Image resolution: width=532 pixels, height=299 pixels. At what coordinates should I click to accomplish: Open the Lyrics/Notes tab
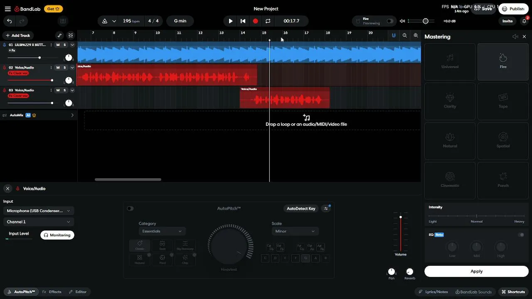[433, 292]
